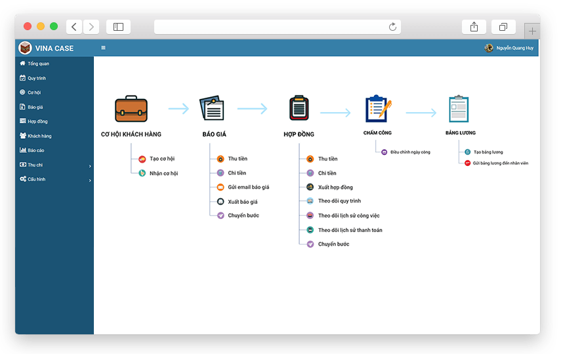Click the briefcase icon for Cơ hội khách hàng
The image size is (563, 354).
click(131, 109)
